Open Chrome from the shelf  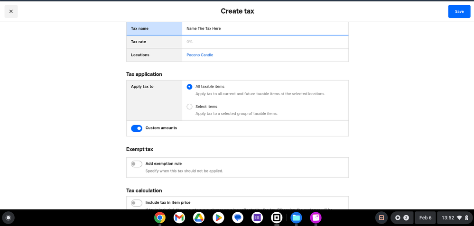(160, 217)
